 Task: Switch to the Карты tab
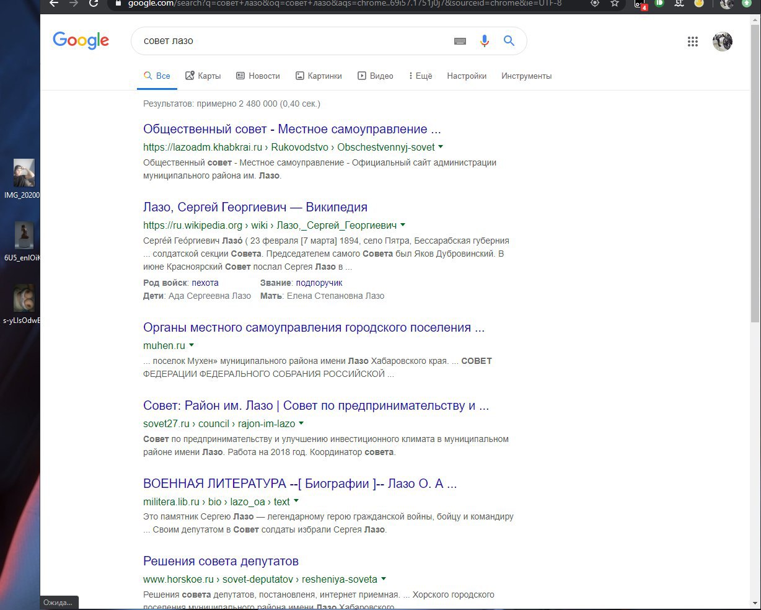tap(203, 76)
